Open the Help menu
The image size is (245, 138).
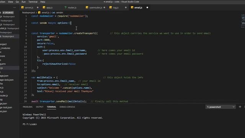point(42,2)
